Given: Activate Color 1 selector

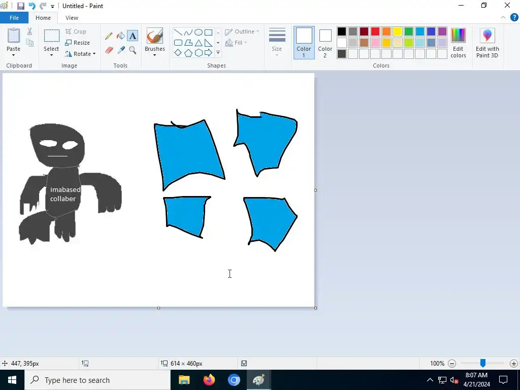Looking at the screenshot, I should (304, 43).
